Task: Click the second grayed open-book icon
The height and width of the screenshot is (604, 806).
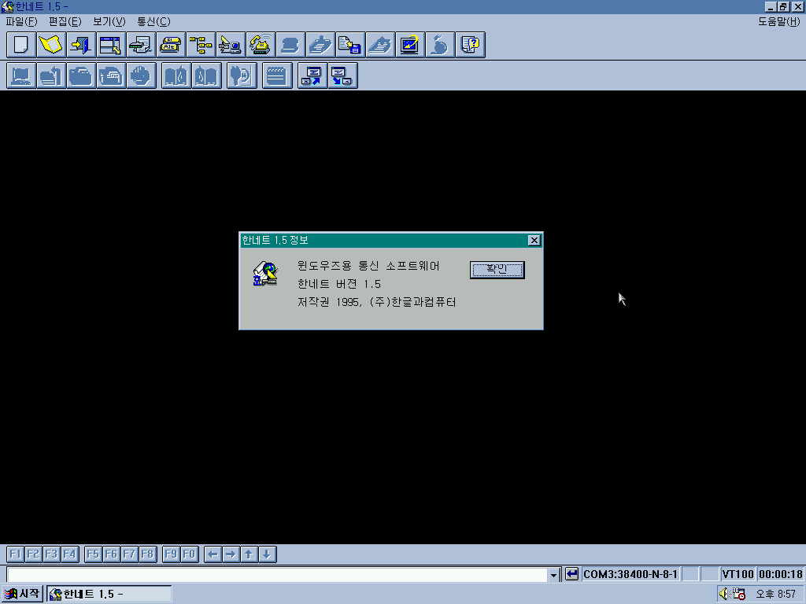Action: [206, 75]
